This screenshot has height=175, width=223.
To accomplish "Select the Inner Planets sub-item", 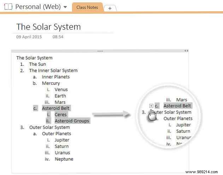I will [55, 77].
